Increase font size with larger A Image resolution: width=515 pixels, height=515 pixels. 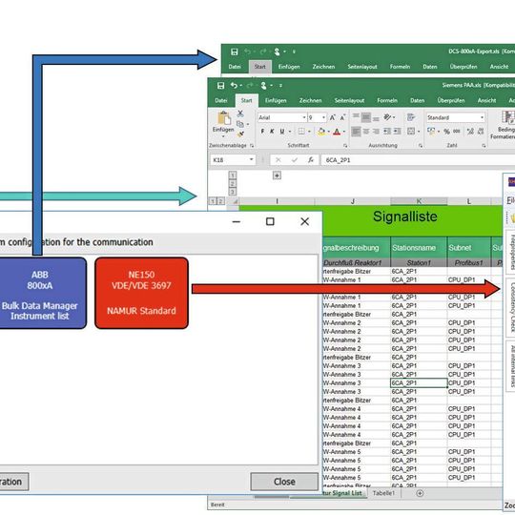pyautogui.click(x=333, y=117)
